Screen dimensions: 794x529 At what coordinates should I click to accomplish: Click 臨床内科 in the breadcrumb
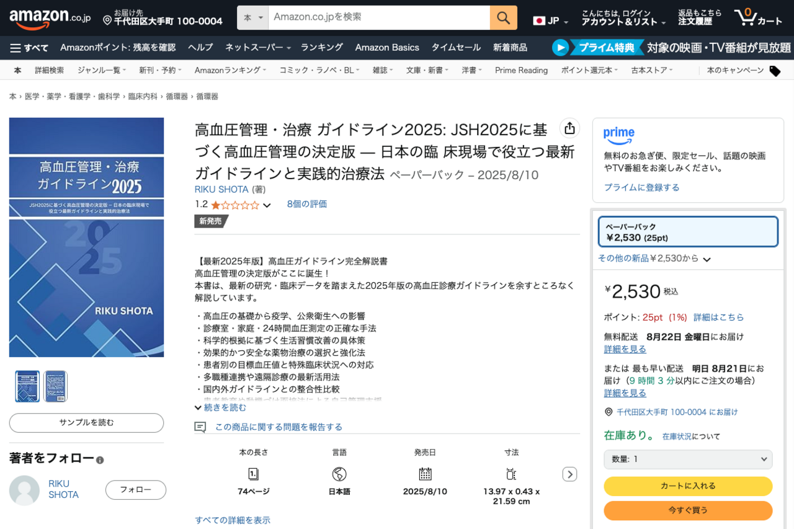(x=143, y=97)
